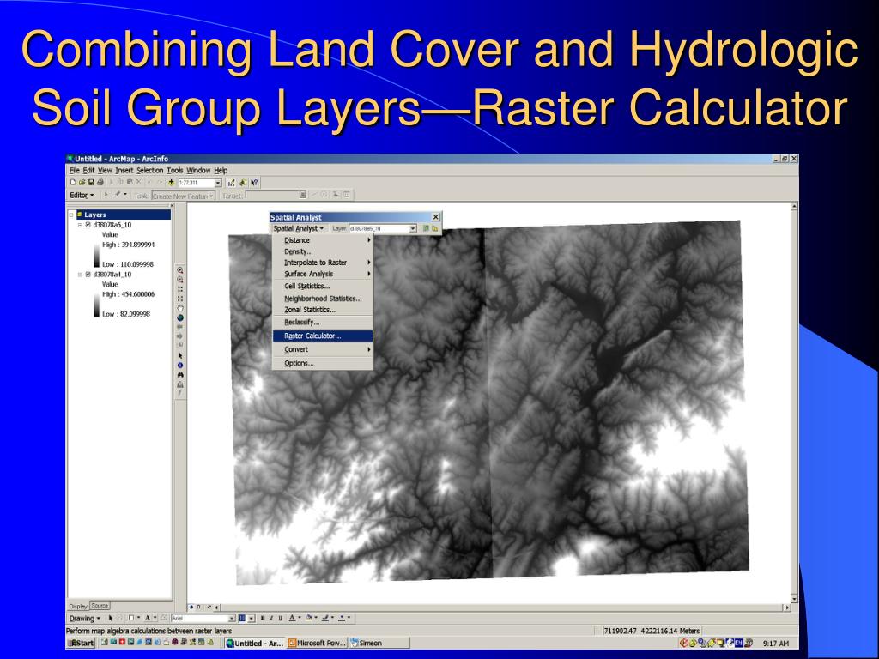Click the Full Extent globe icon
The width and height of the screenshot is (879, 659).
[x=180, y=317]
